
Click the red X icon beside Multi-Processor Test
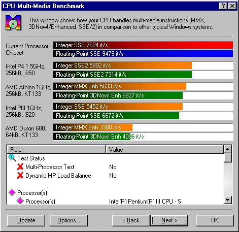(x=20, y=167)
